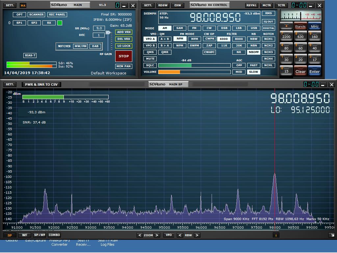337x253 pixels.
Task: Enable LO LOCK
Action: pyautogui.click(x=124, y=46)
